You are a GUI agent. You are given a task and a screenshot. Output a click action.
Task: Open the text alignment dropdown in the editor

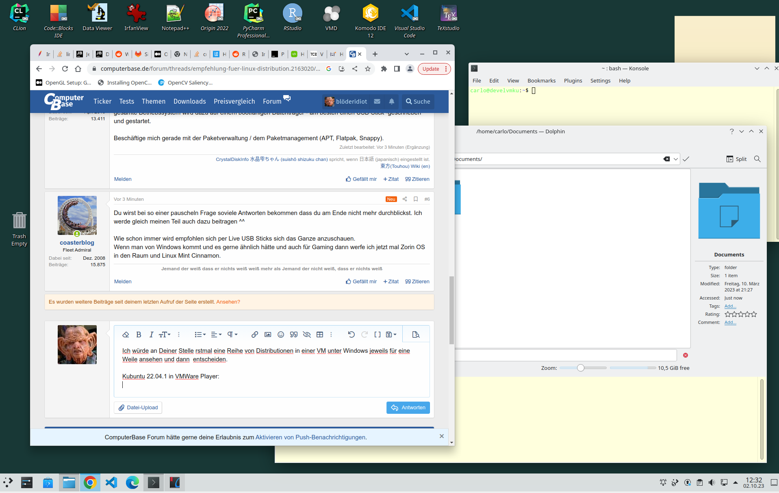(x=216, y=334)
